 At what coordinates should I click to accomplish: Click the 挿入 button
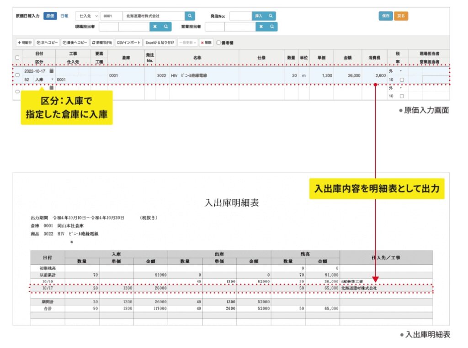tap(259, 16)
